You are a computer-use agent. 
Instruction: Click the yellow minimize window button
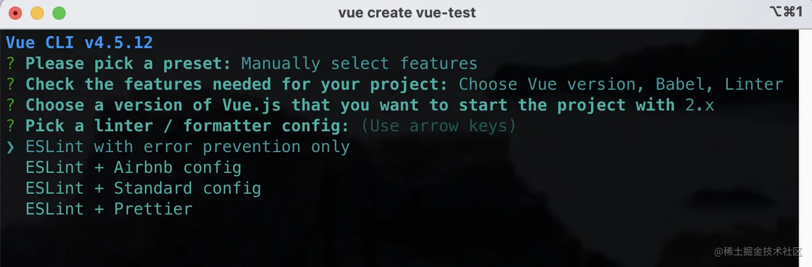[37, 13]
